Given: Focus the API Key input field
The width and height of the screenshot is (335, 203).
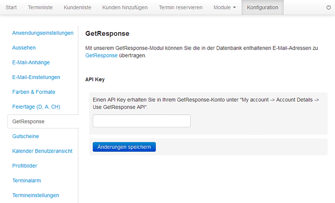Looking at the screenshot, I should 142,121.
